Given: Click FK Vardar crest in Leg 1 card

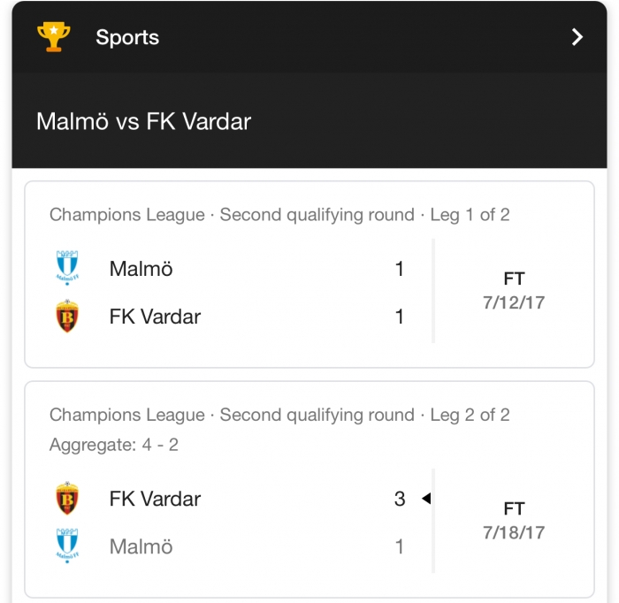Looking at the screenshot, I should (x=67, y=317).
